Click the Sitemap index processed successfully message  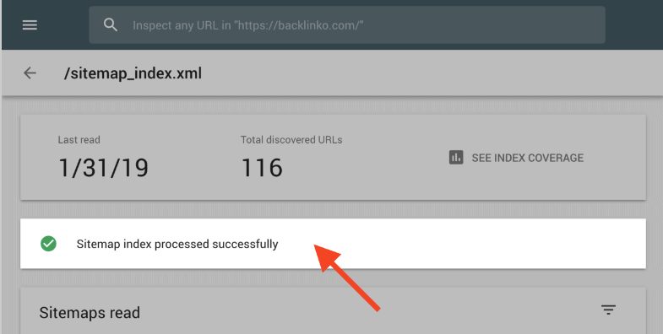tap(177, 244)
